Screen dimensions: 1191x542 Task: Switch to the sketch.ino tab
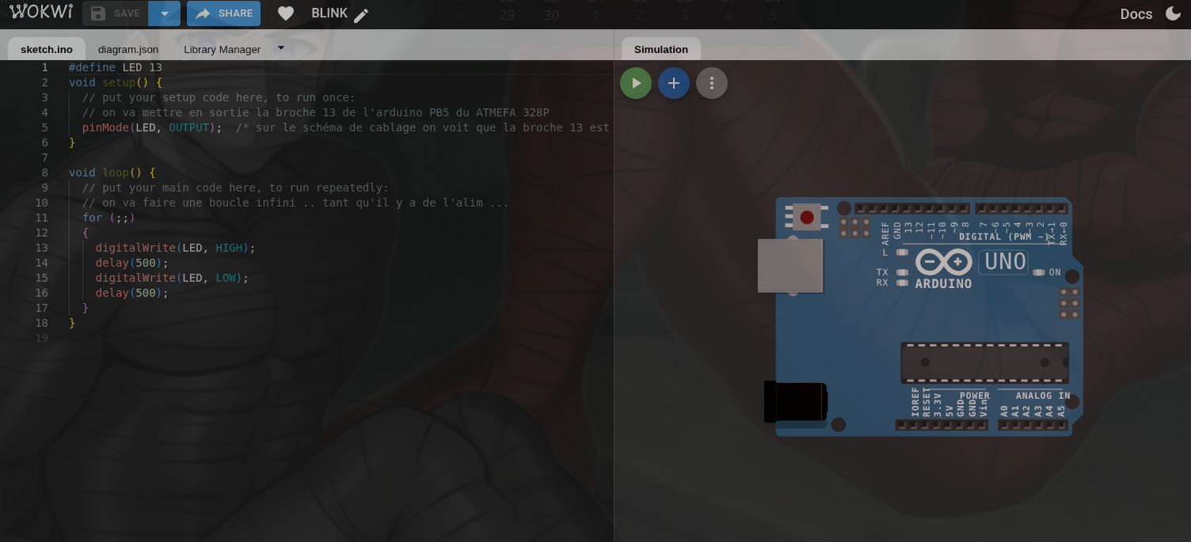47,49
